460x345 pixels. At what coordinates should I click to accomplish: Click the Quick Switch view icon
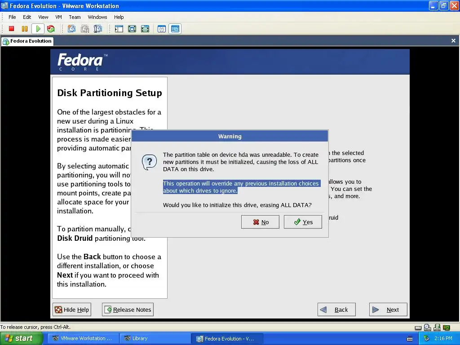point(132,29)
